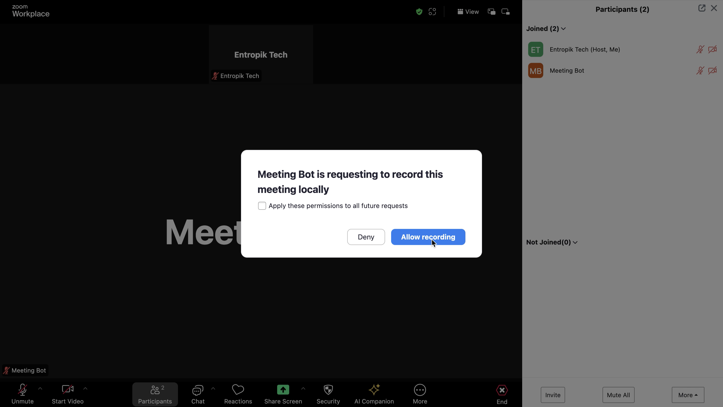
Task: Collapse the Joined (2) section
Action: pos(546,29)
